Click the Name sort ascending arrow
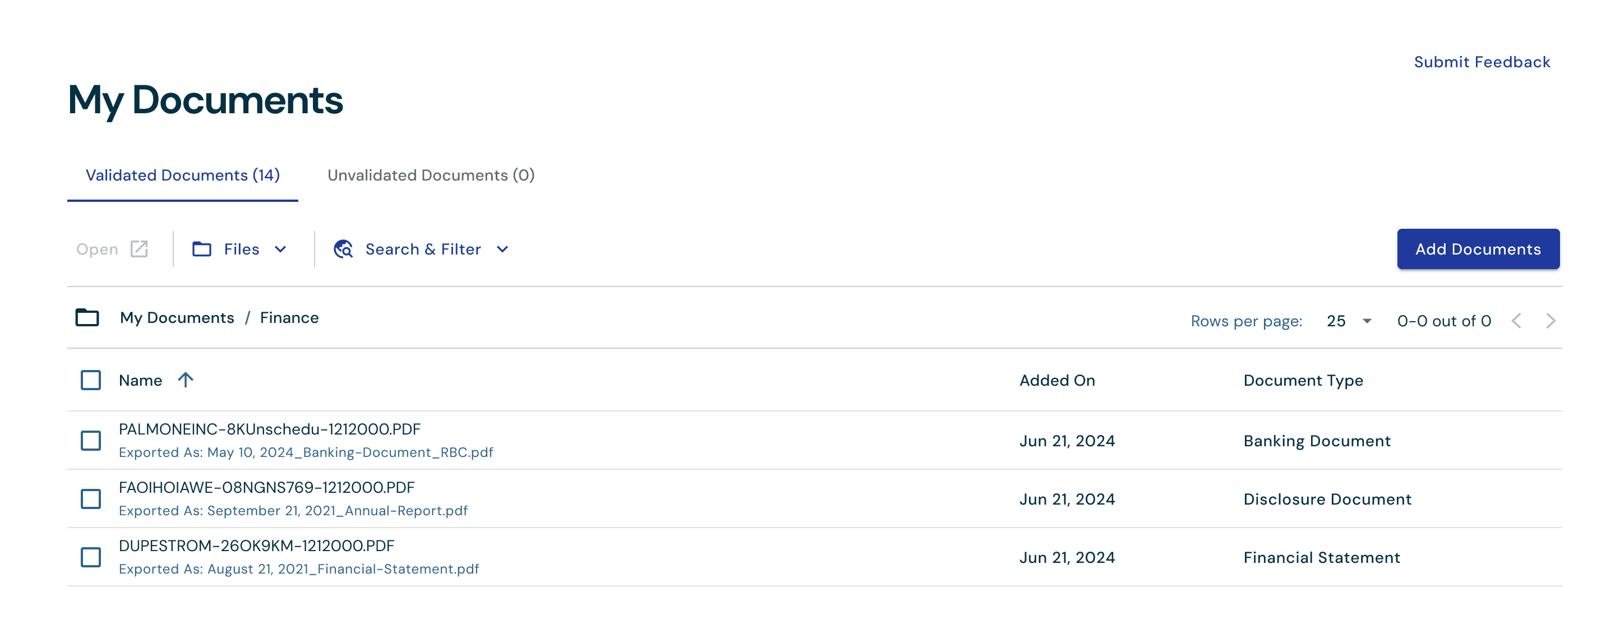Image resolution: width=1615 pixels, height=624 pixels. point(186,380)
